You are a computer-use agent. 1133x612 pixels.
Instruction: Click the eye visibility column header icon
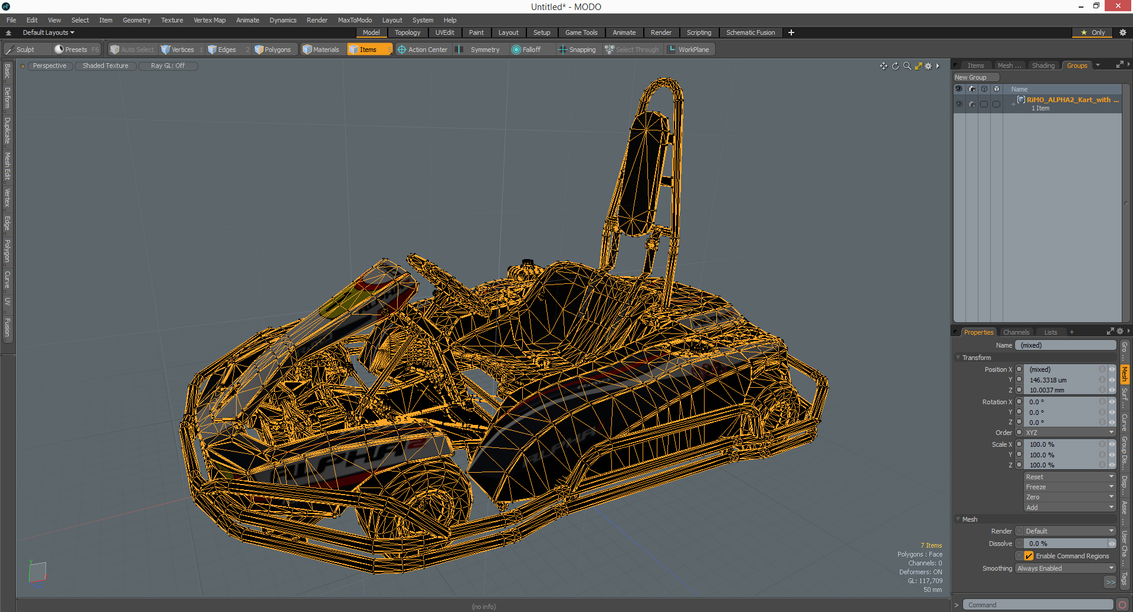coord(959,89)
